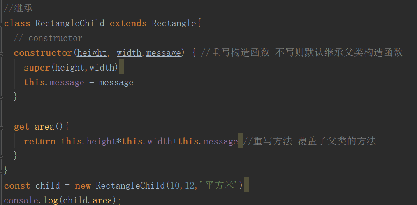Click the area getter name

click(x=44, y=127)
